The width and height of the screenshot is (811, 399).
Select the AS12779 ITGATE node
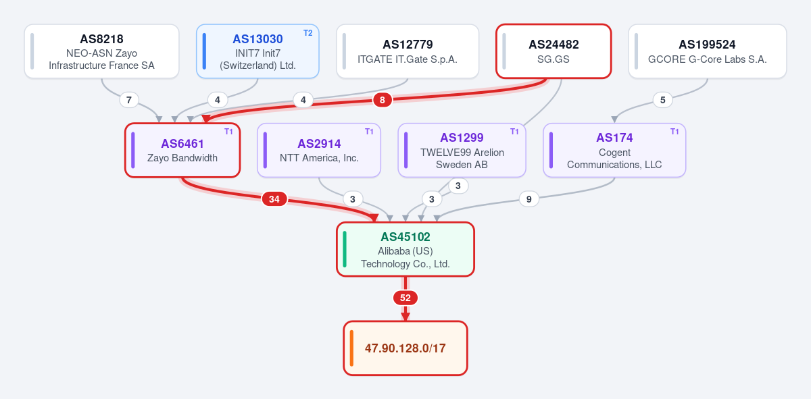[x=408, y=51]
